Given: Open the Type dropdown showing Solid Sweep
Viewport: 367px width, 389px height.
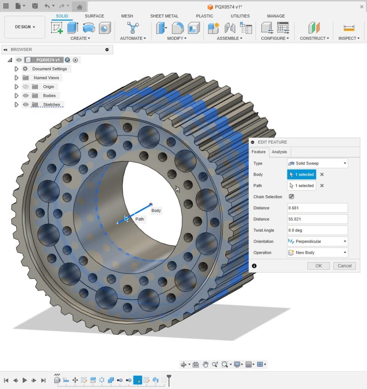Looking at the screenshot, I should pos(317,163).
